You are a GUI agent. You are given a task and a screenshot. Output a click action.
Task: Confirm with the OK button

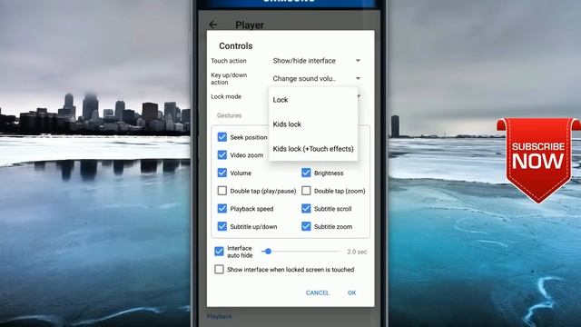point(351,292)
